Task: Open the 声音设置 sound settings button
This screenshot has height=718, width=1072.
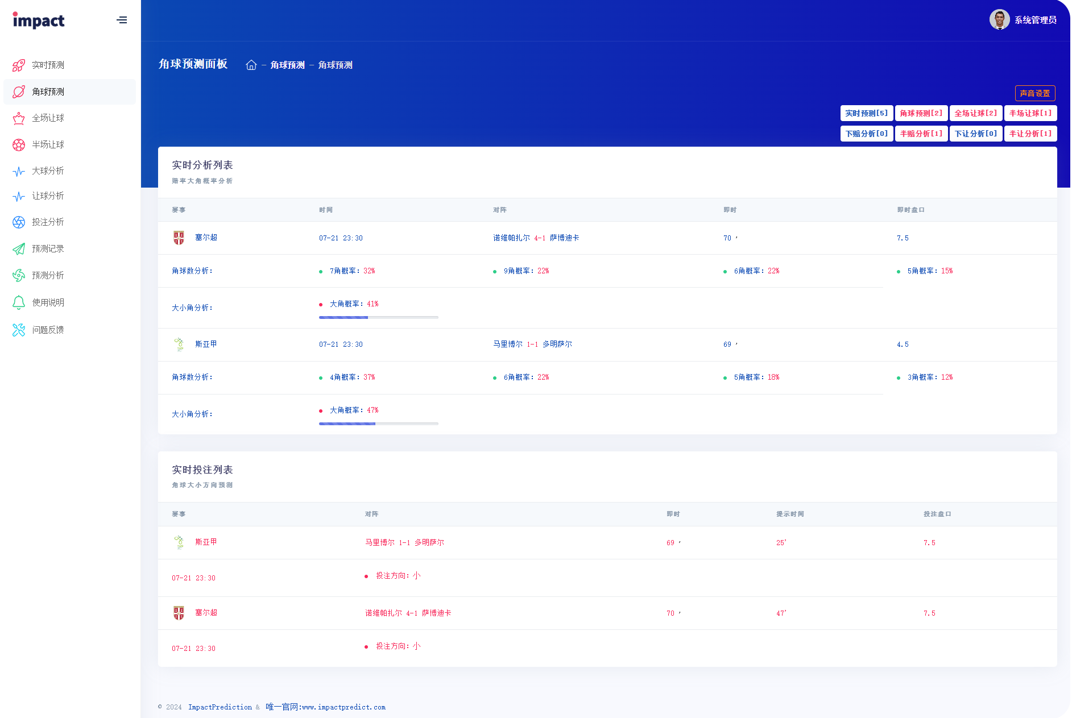Action: [x=1034, y=93]
